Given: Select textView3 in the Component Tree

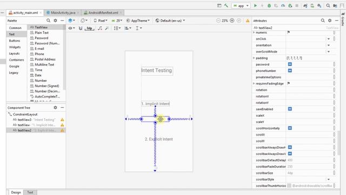Looking at the screenshot, I should [x=24, y=120].
